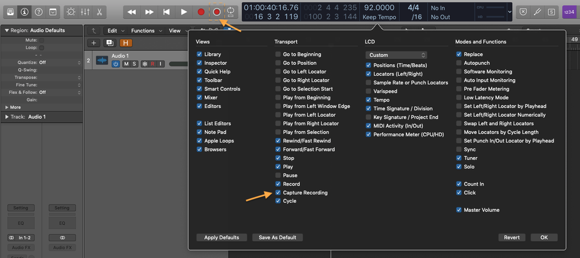580x258 pixels.
Task: Check the region Mute checkbox in inspector
Action: pyautogui.click(x=42, y=40)
